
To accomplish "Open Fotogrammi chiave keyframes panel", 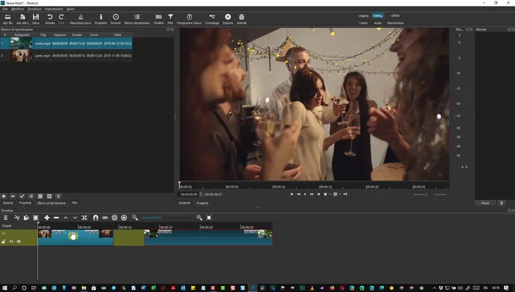I will click(x=189, y=19).
